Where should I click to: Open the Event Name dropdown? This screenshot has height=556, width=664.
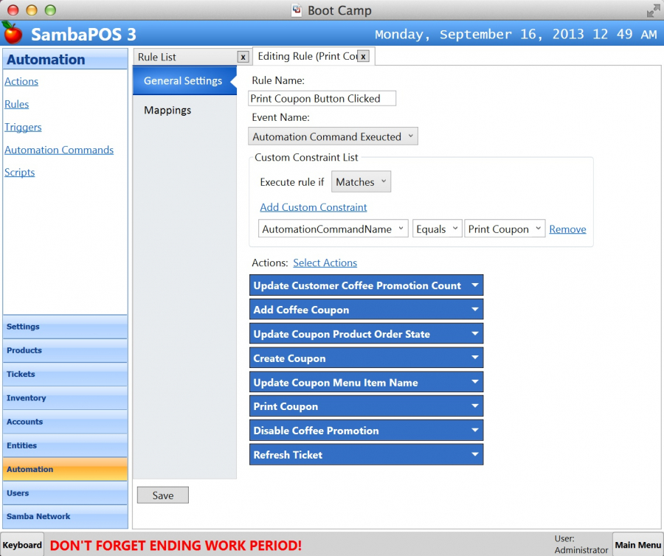[333, 136]
